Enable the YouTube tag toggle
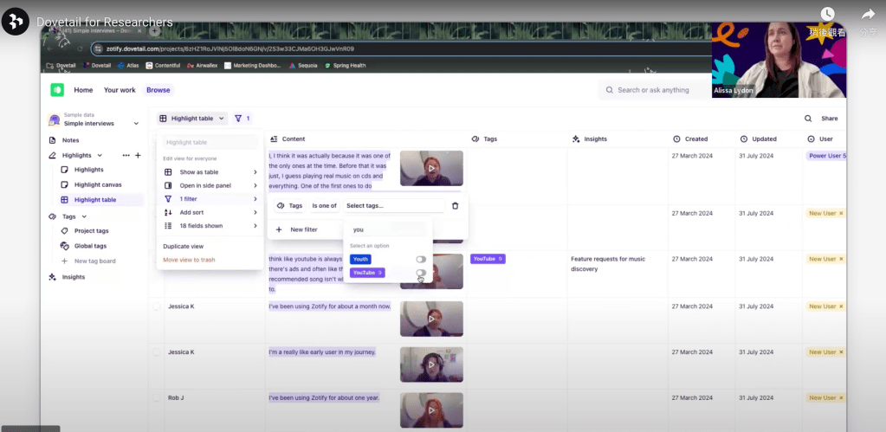Screen dimensions: 886x432 (421, 273)
